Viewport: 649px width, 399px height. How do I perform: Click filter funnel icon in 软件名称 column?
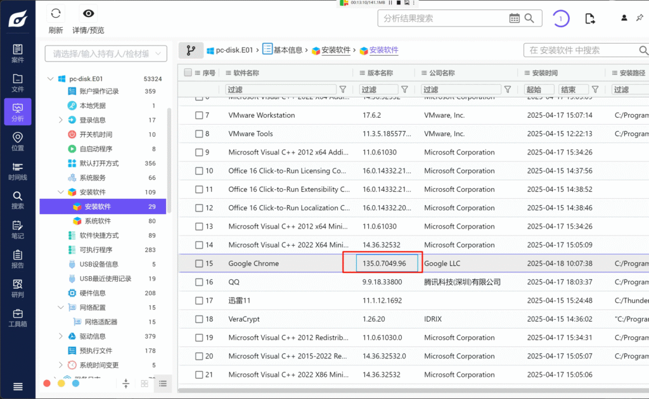[x=343, y=89]
